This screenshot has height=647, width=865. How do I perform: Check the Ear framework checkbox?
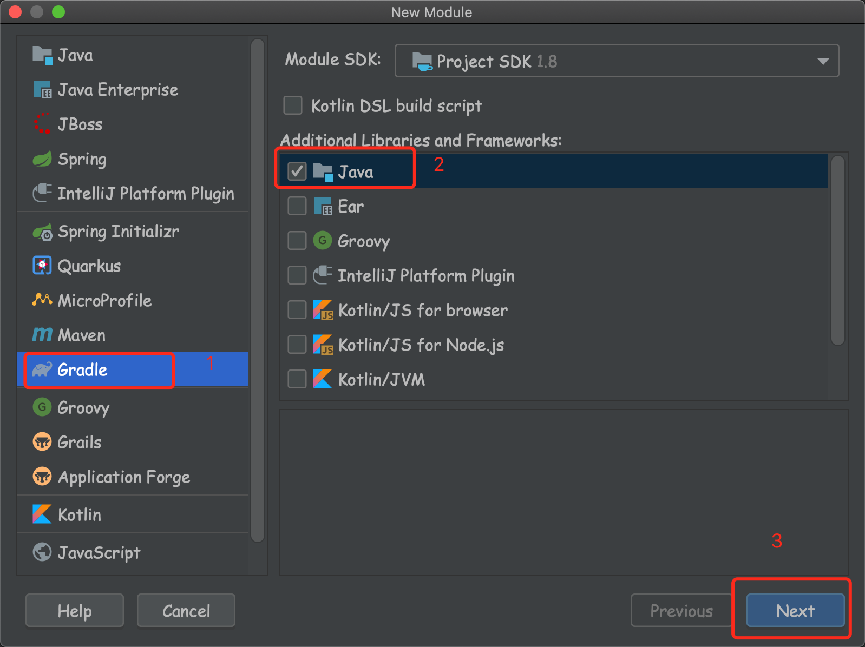point(297,206)
